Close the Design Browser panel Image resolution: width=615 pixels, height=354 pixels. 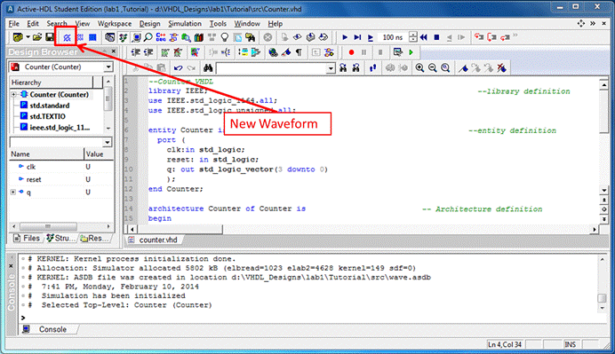(114, 51)
